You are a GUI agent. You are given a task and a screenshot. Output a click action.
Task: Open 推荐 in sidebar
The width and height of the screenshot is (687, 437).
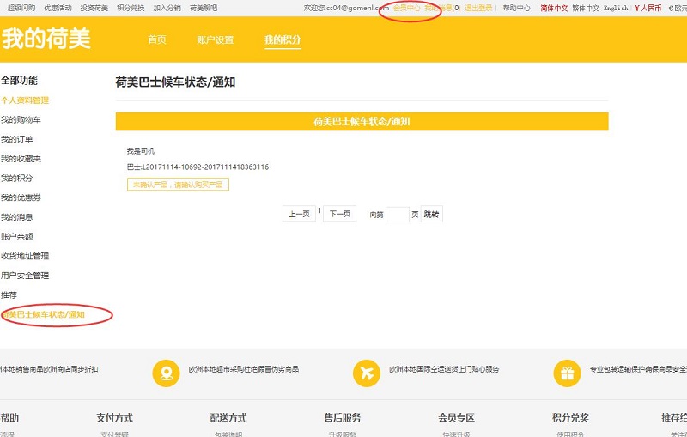click(x=9, y=295)
